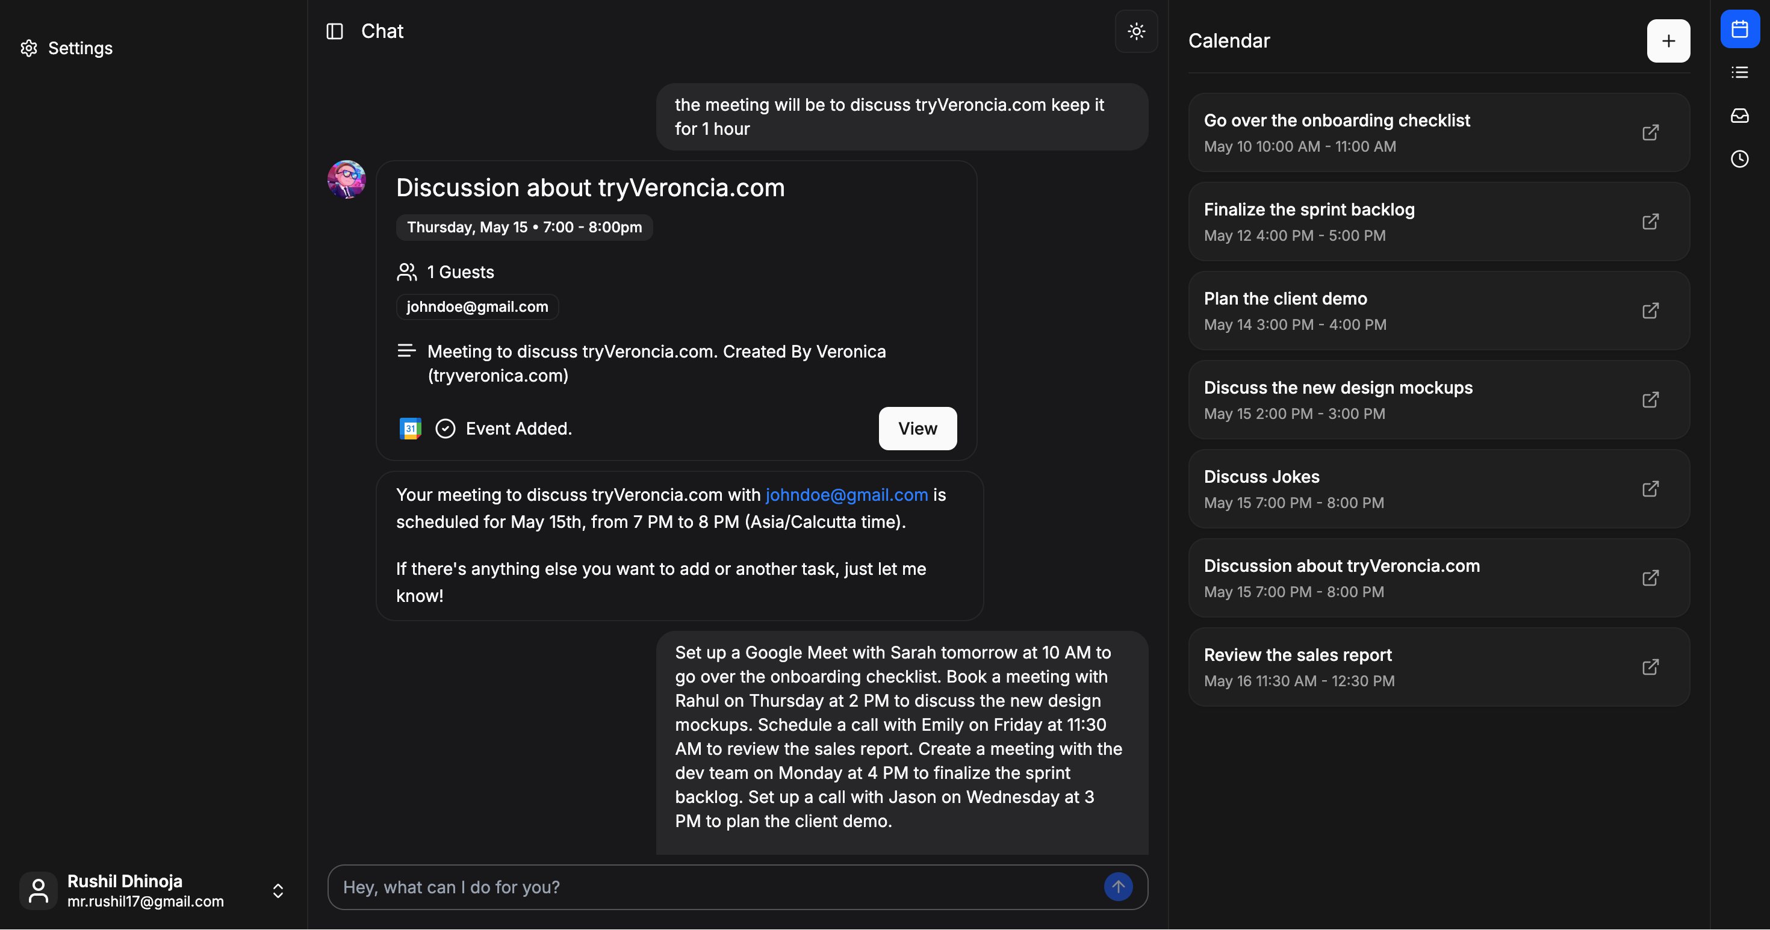
Task: Open external link for Review the sales report
Action: 1650,667
